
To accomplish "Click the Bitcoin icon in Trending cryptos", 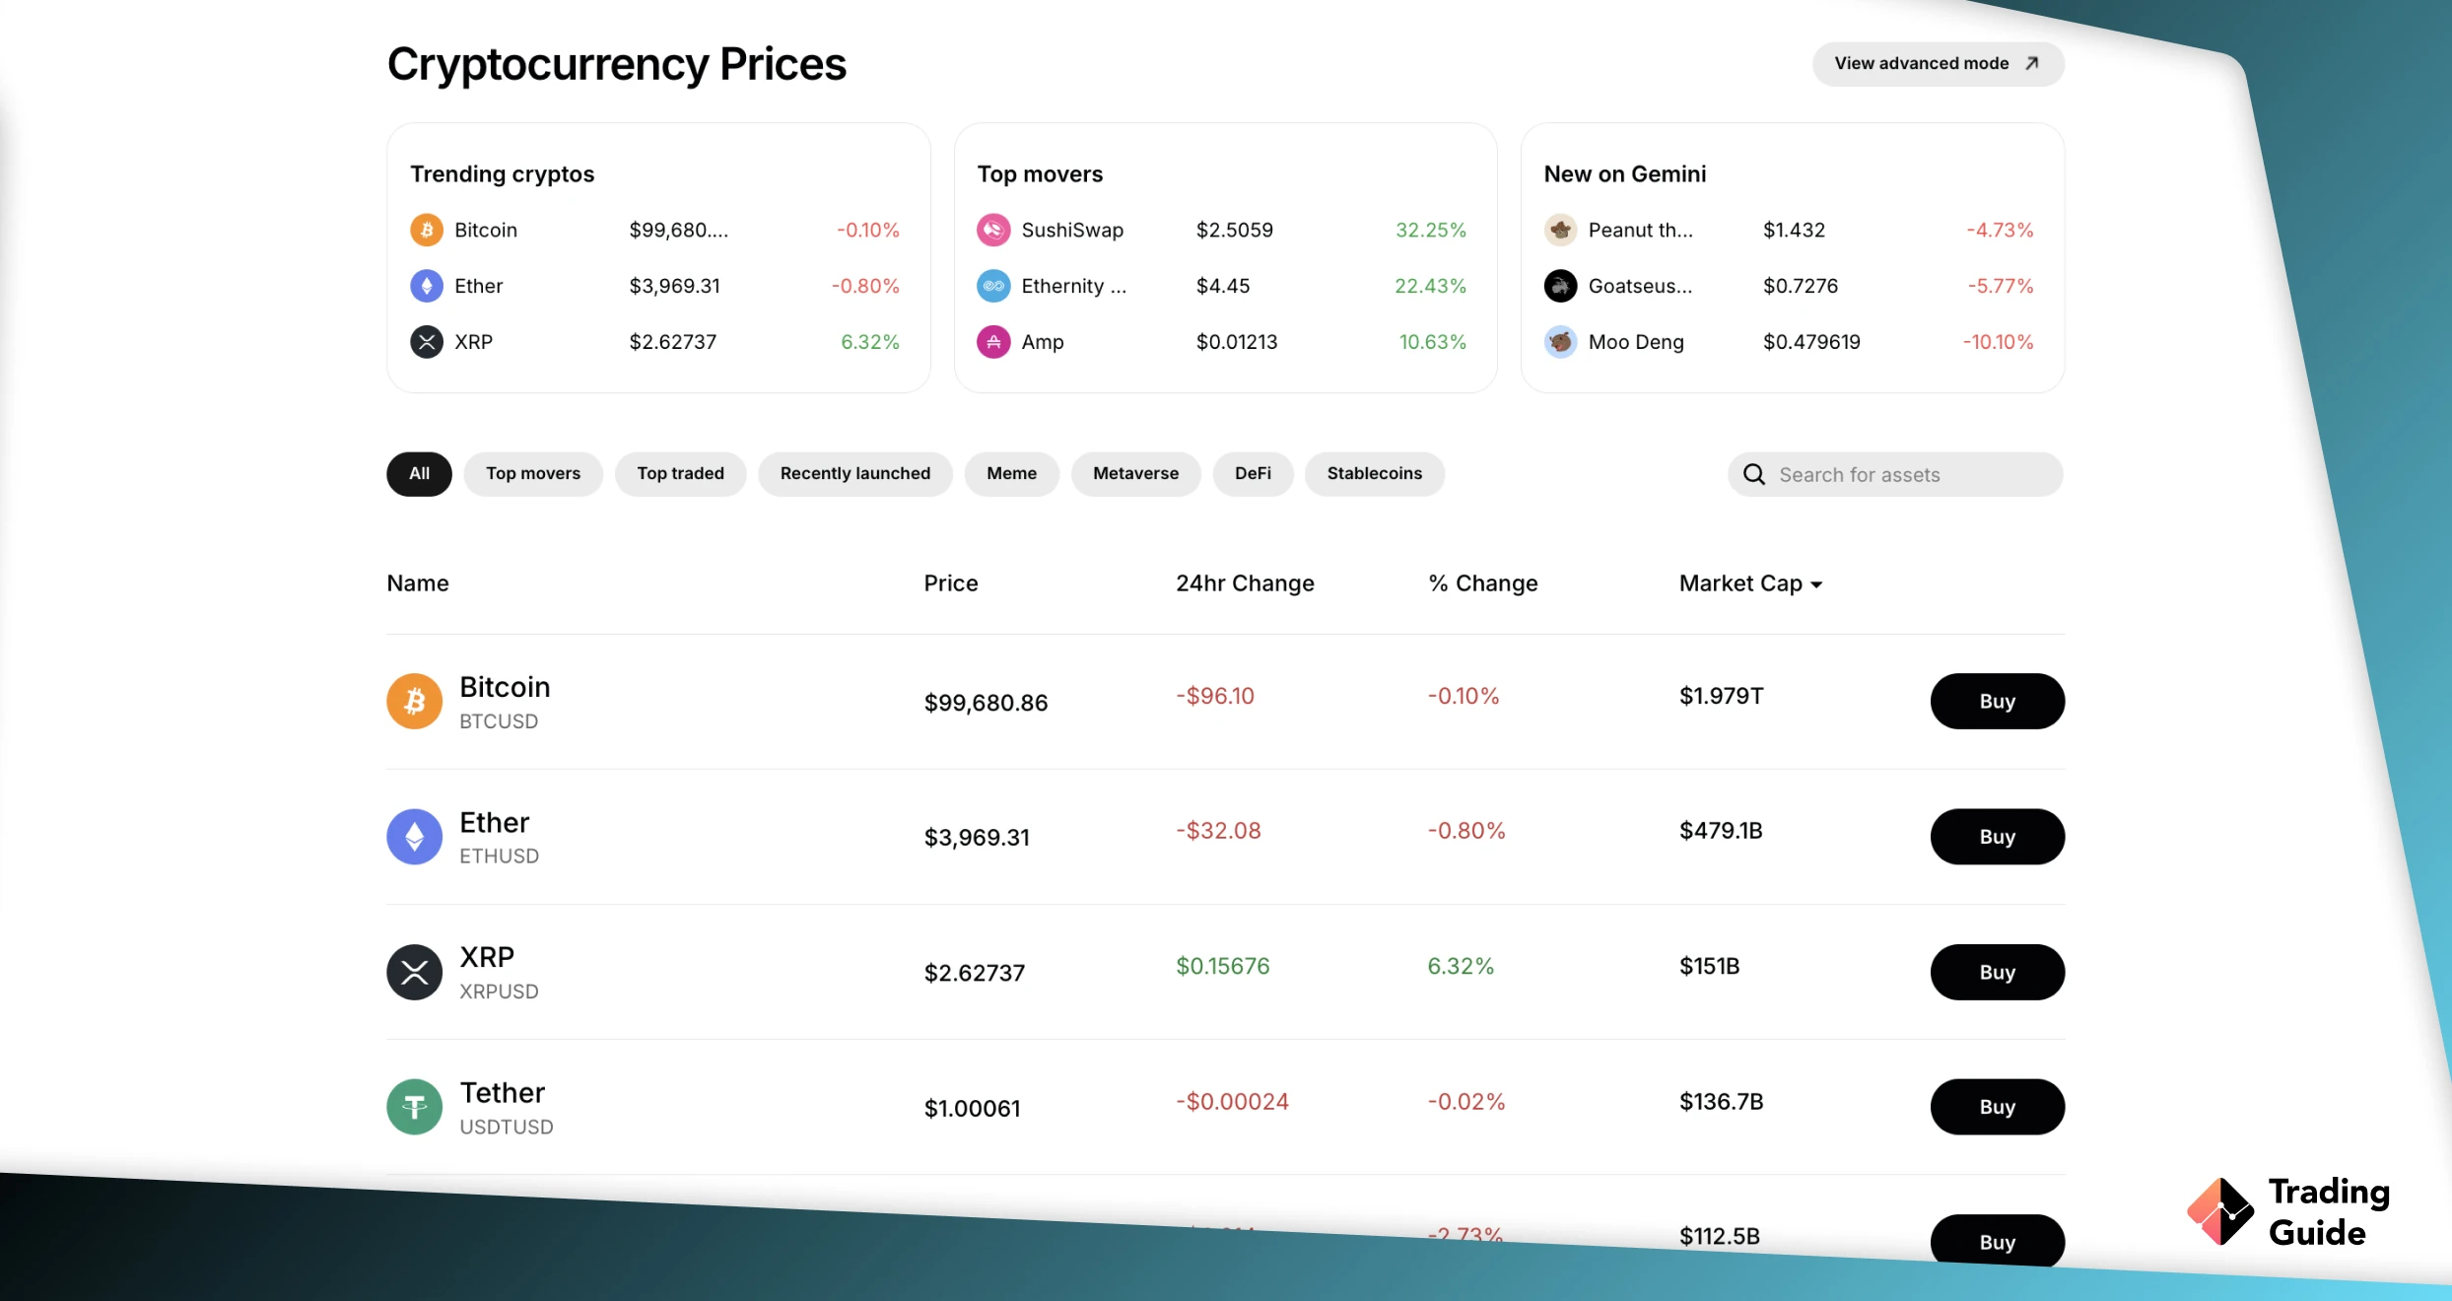I will click(427, 231).
